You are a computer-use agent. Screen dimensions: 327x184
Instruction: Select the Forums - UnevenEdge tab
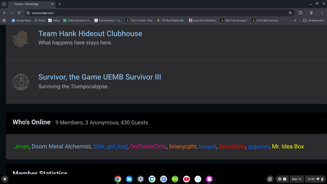31,4
